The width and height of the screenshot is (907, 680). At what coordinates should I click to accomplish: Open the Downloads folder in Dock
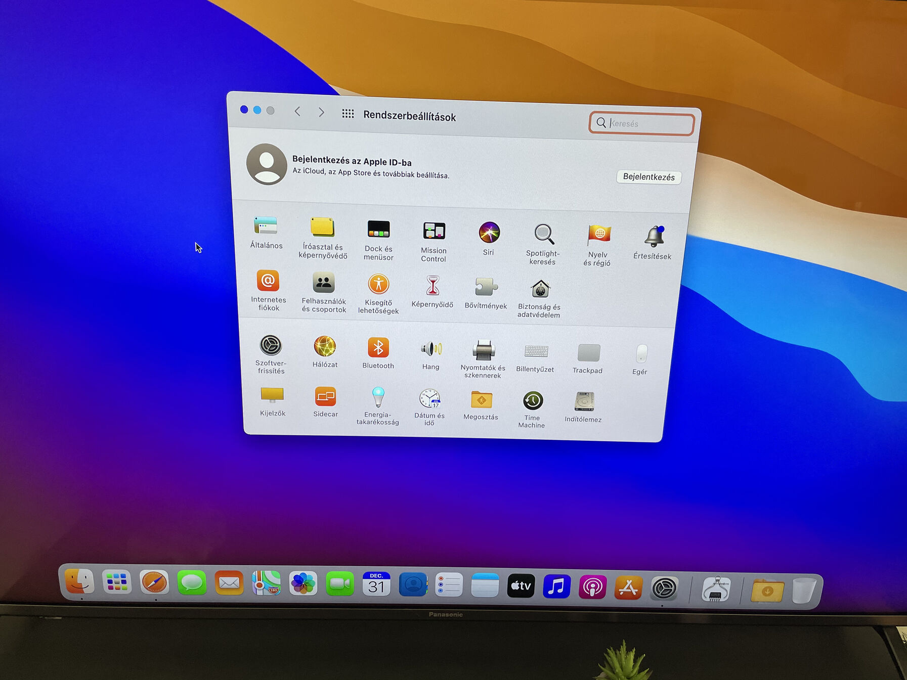tap(767, 590)
